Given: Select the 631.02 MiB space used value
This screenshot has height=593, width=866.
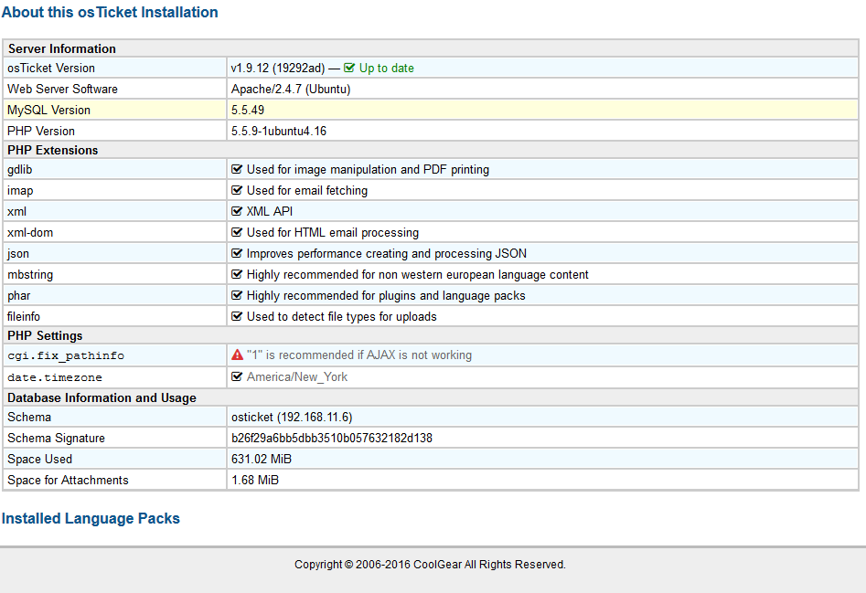Looking at the screenshot, I should tap(262, 459).
